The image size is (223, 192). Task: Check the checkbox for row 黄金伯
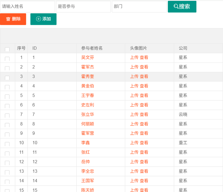(7, 87)
